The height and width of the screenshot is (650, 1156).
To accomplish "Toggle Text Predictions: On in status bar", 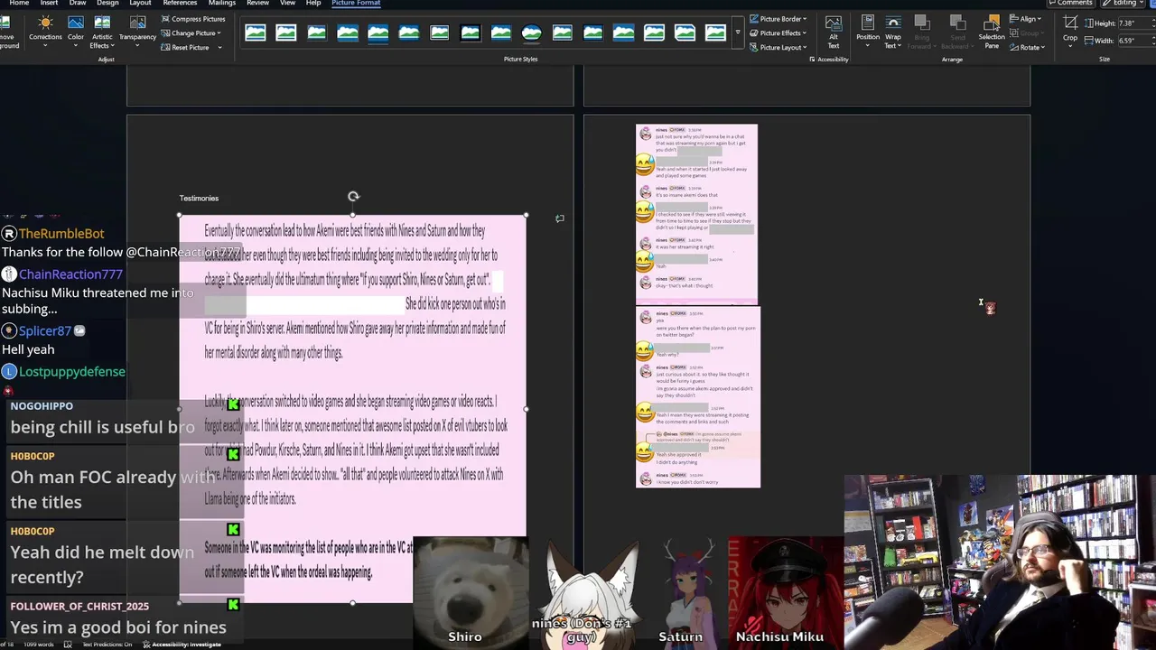I will point(107,645).
